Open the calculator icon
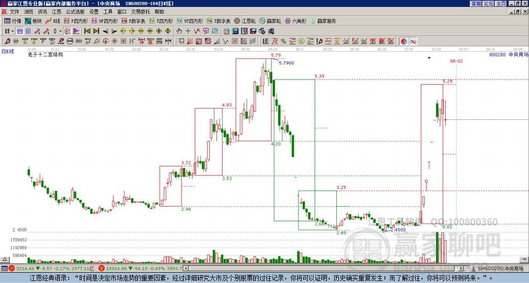The height and width of the screenshot is (283, 529). pos(236,32)
